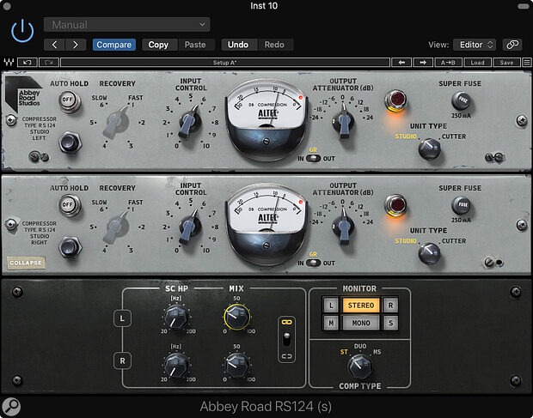
Task: Toggle right unit Auto Hold OFF button
Action: coord(70,205)
